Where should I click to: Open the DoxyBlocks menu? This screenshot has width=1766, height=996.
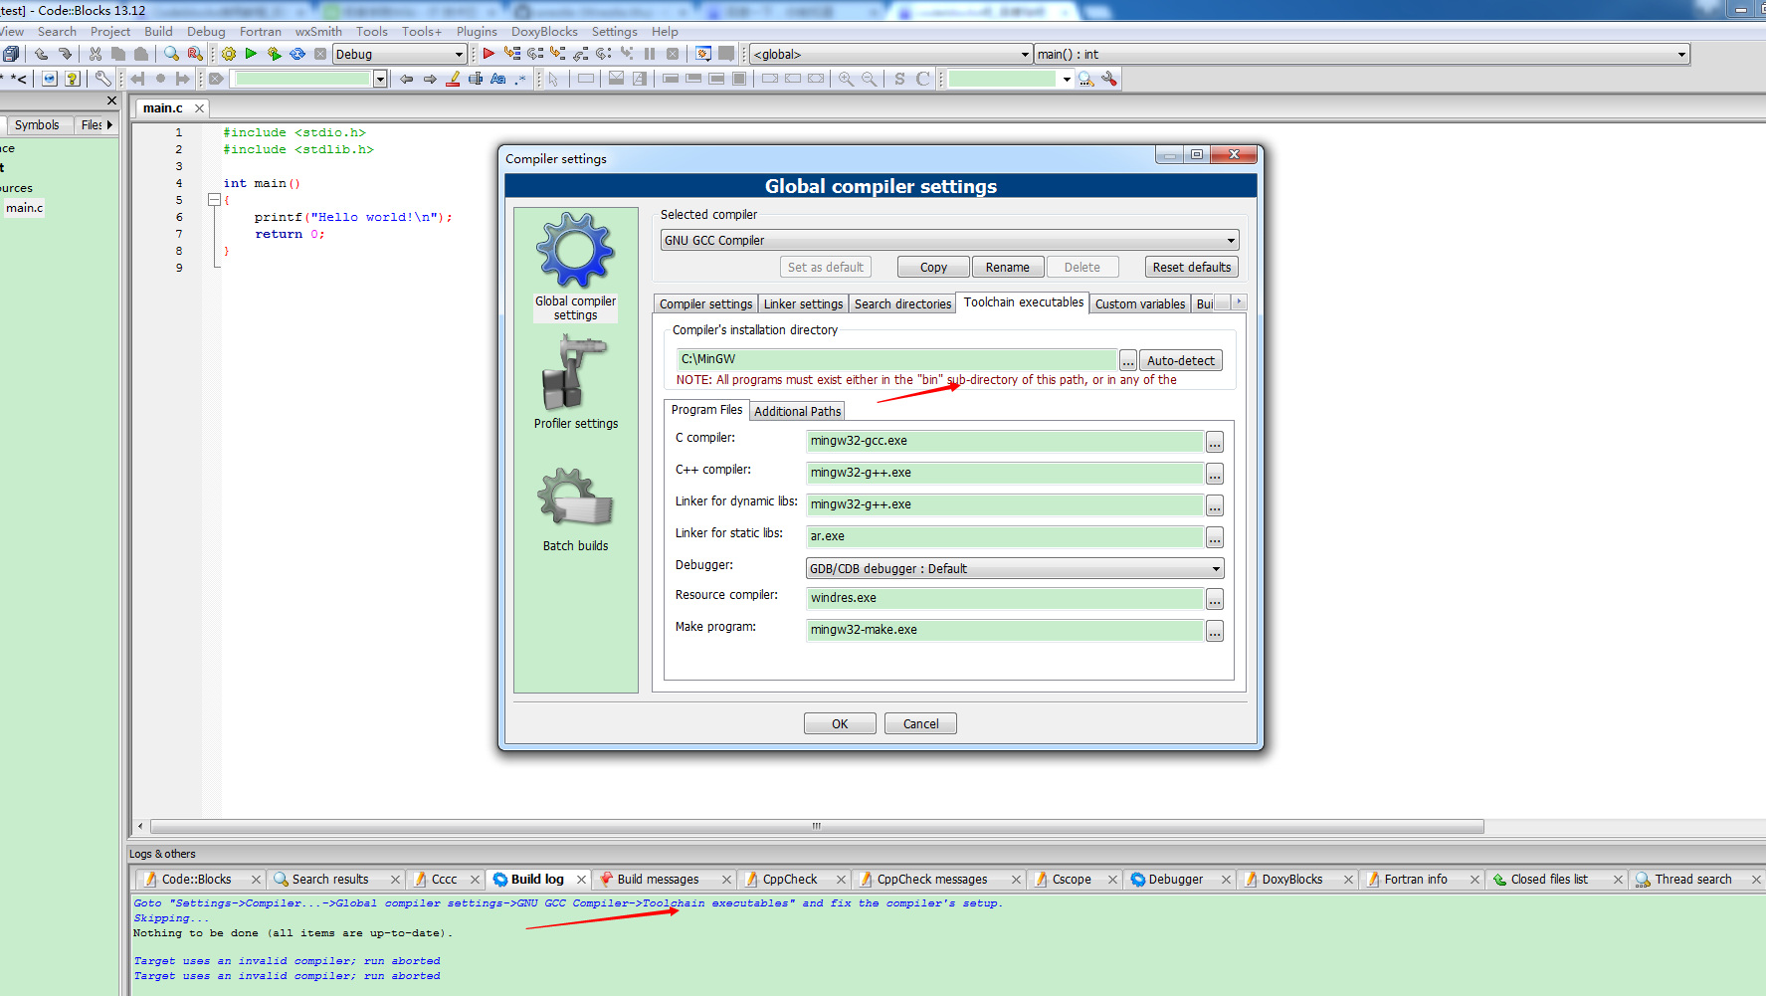[x=544, y=31]
